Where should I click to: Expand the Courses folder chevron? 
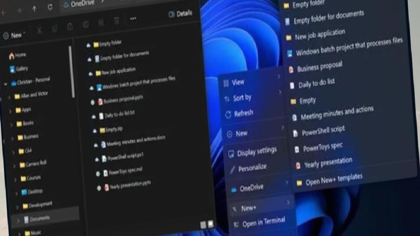pos(15,180)
